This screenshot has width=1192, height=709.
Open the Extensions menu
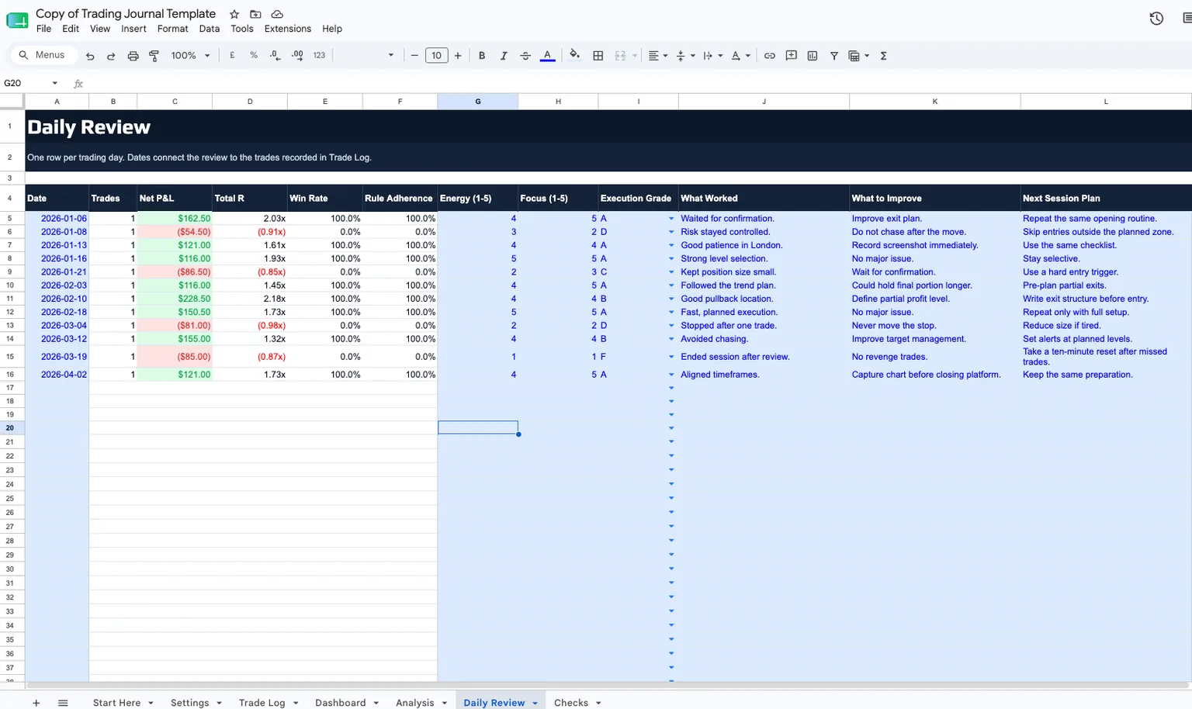pos(287,29)
